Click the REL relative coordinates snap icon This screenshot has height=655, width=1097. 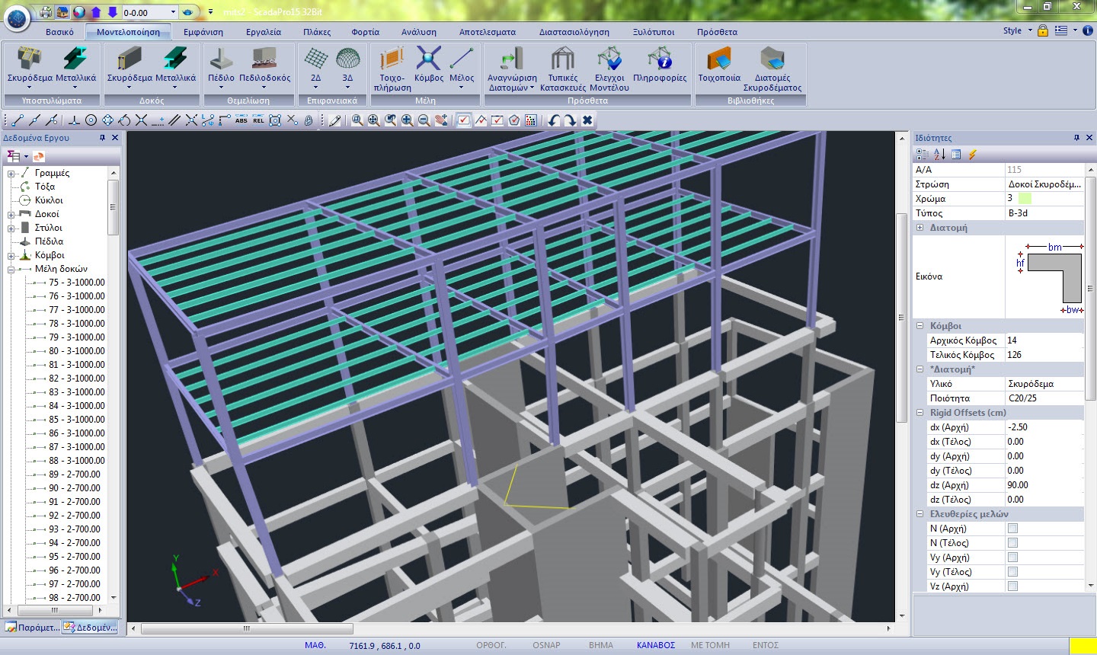point(258,120)
